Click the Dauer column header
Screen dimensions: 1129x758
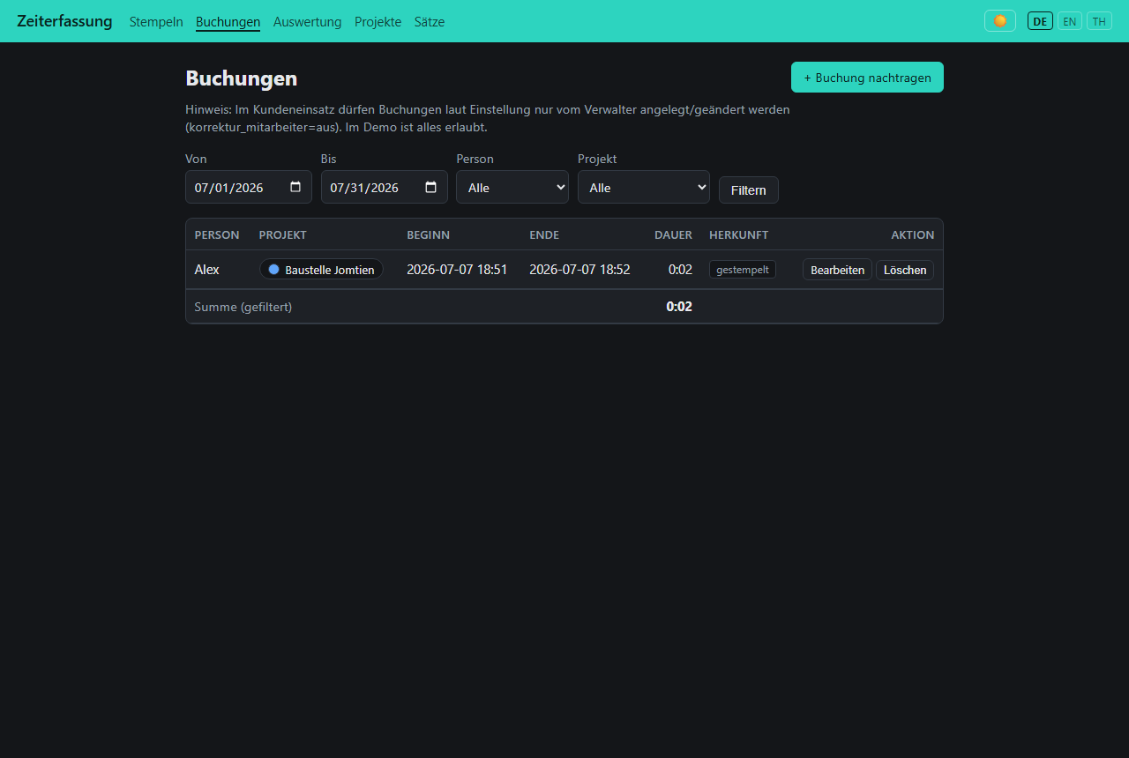[x=673, y=235]
